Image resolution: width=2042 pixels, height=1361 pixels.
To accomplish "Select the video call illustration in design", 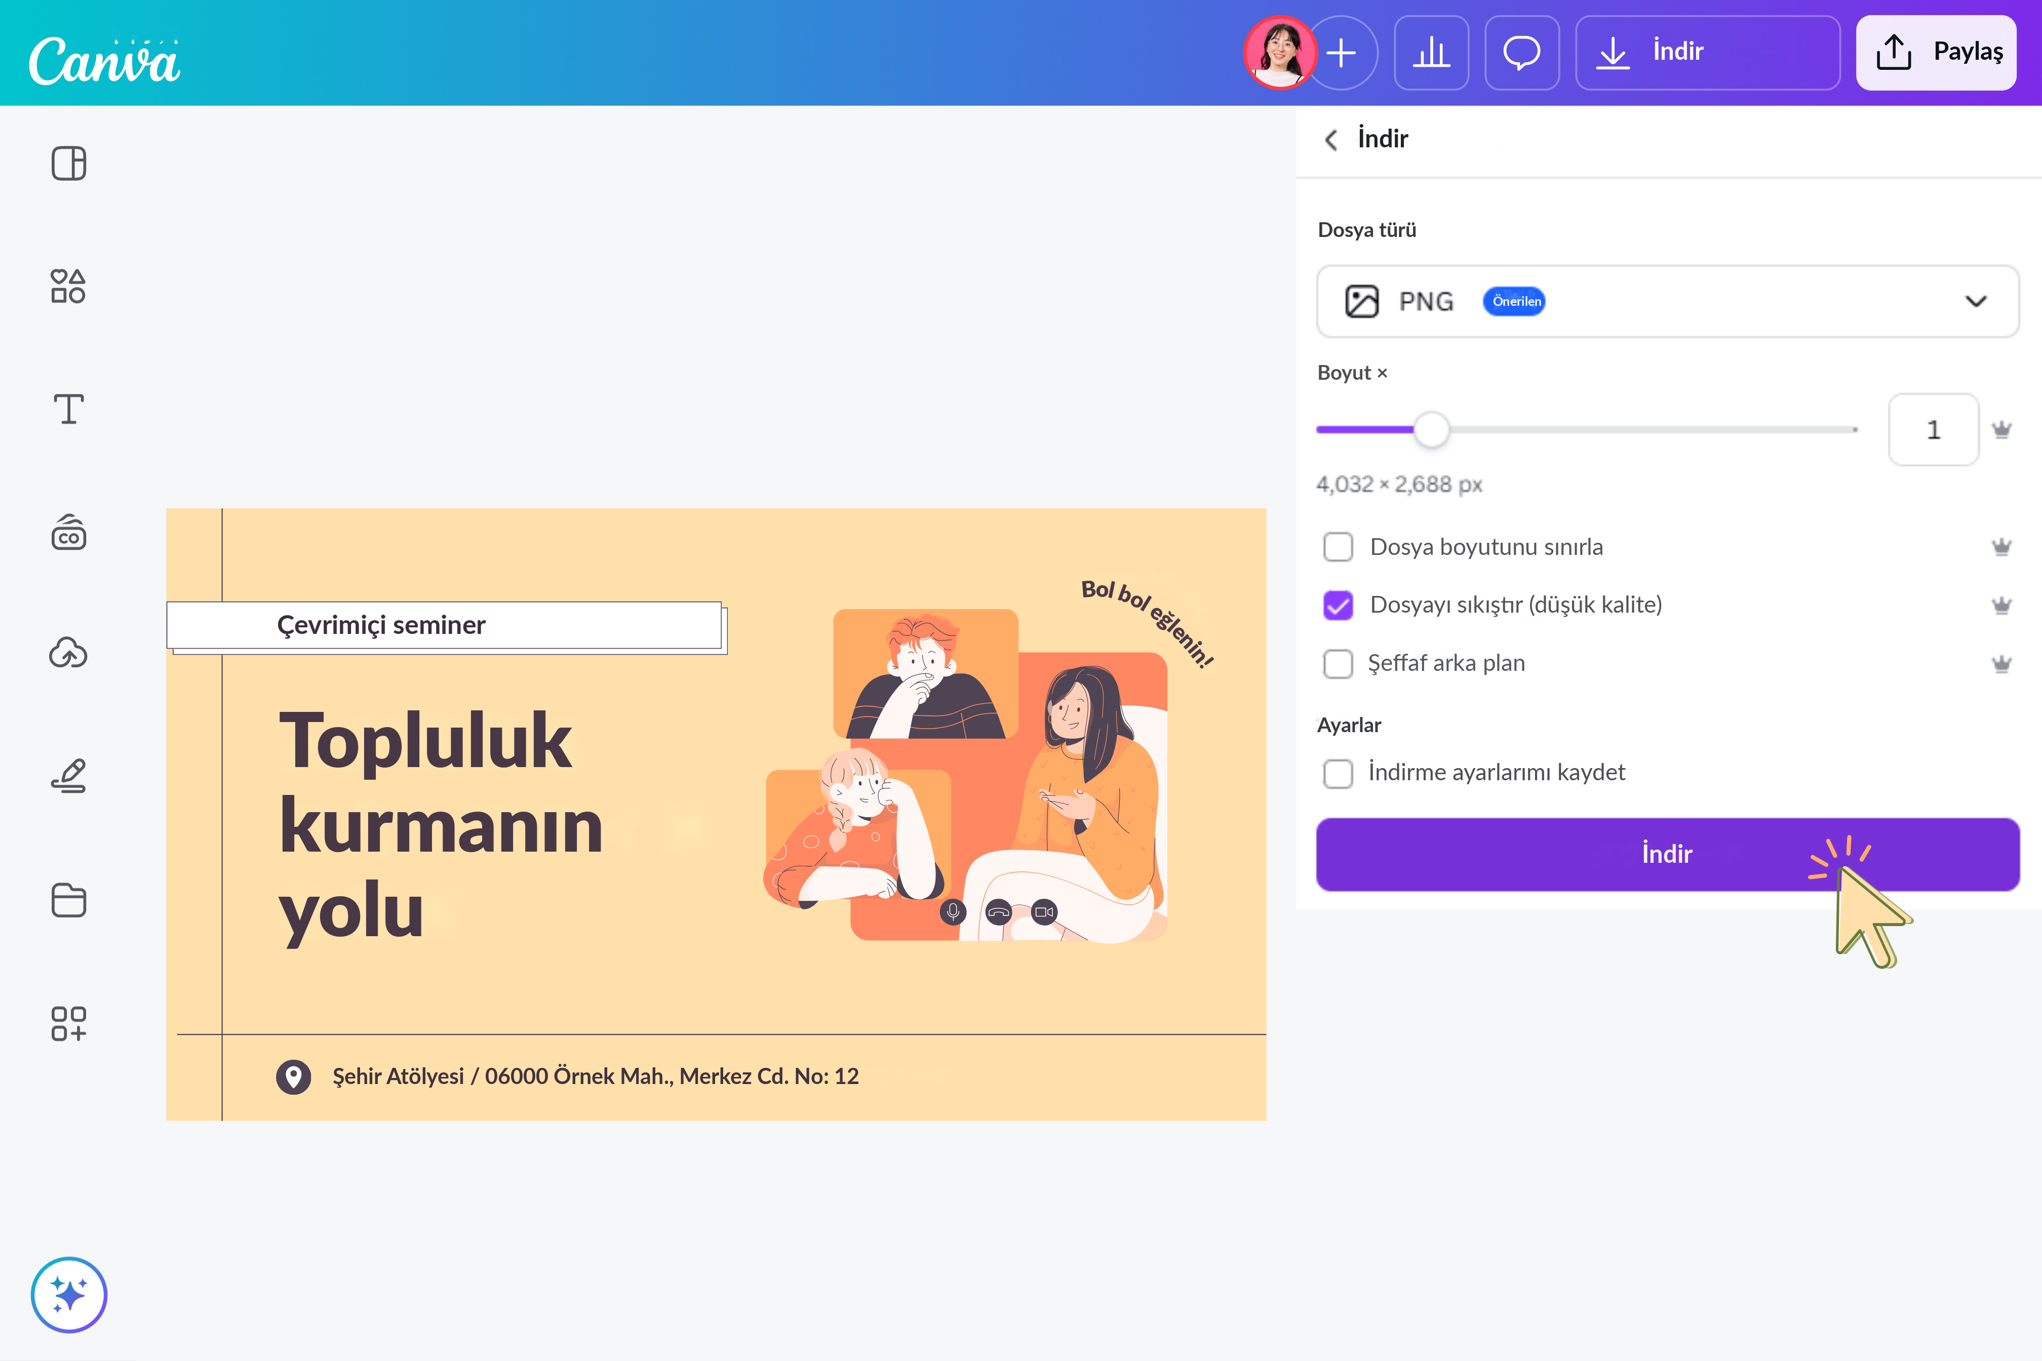I will (x=965, y=775).
